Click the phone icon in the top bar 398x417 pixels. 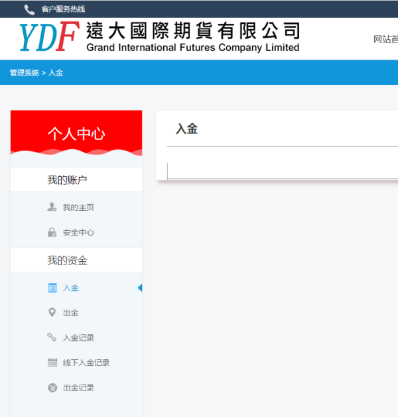[x=29, y=9]
